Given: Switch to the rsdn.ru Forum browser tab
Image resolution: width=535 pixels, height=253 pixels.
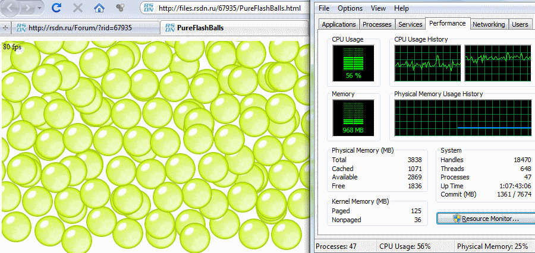Looking at the screenshot, I should pyautogui.click(x=80, y=28).
